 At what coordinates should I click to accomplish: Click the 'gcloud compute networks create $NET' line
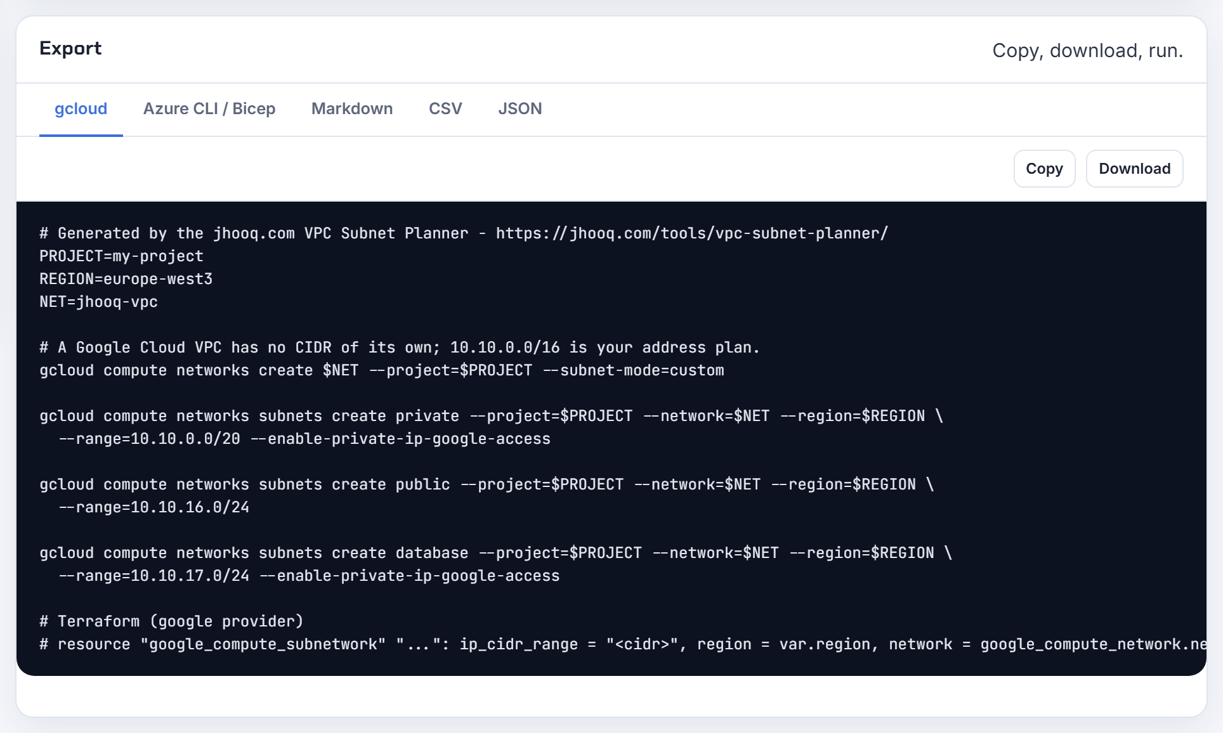[381, 370]
